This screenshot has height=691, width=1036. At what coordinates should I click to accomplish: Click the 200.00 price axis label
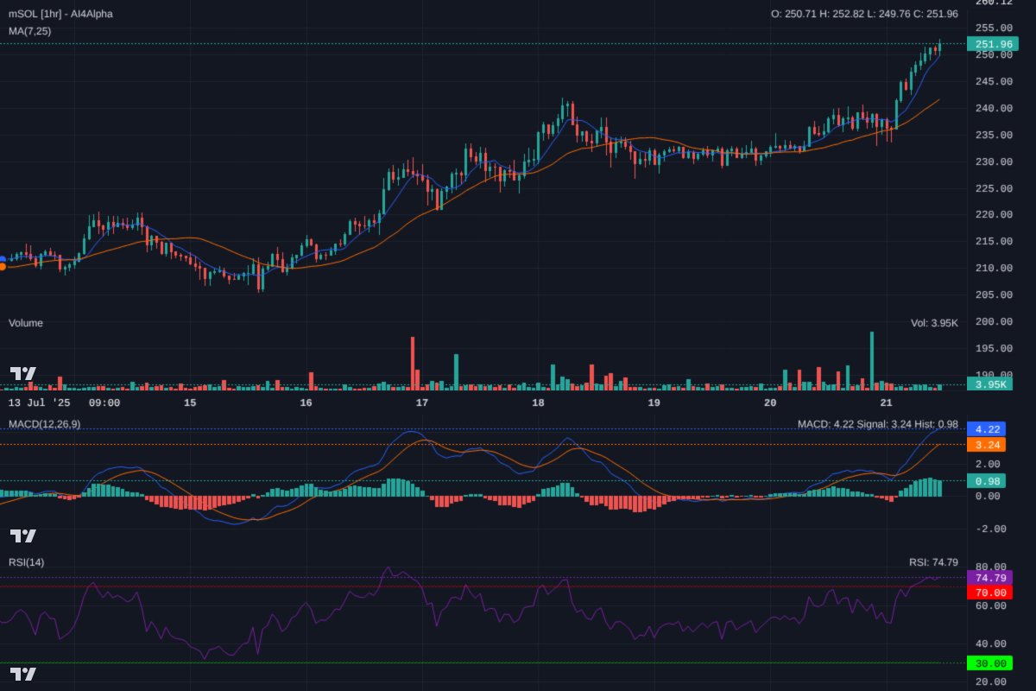(994, 322)
